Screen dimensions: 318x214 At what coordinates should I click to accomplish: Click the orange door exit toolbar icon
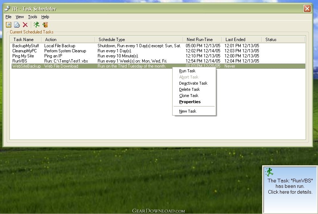pyautogui.click(x=45, y=25)
